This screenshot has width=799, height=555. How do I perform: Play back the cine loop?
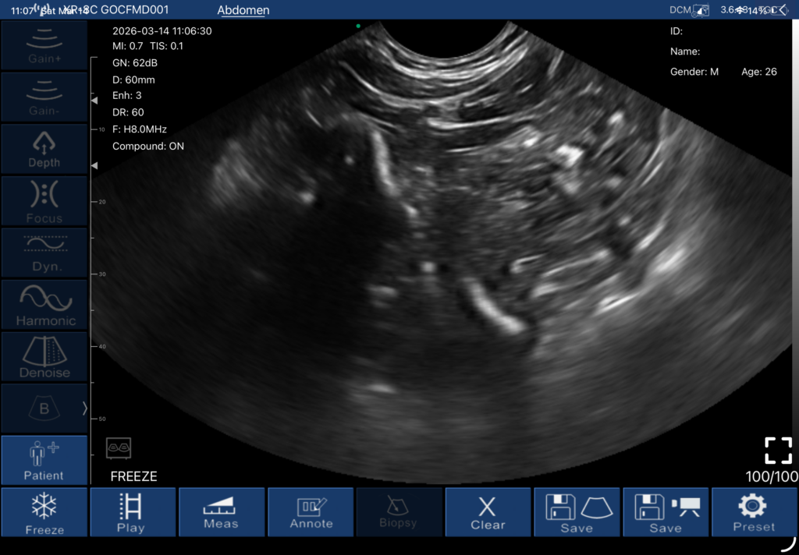(x=133, y=512)
